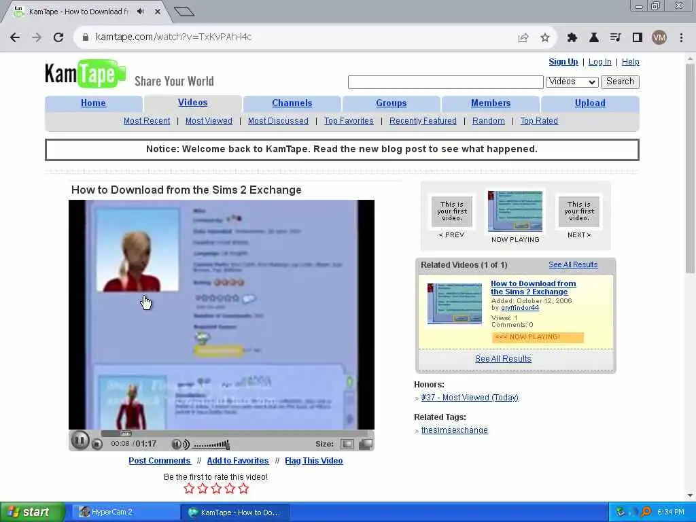Screen dimensions: 696x522
Task: Open the related video title link
Action: (534, 288)
